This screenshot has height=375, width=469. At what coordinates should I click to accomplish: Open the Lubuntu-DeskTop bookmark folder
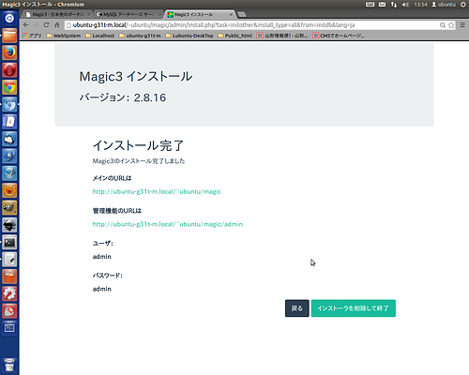coord(189,36)
